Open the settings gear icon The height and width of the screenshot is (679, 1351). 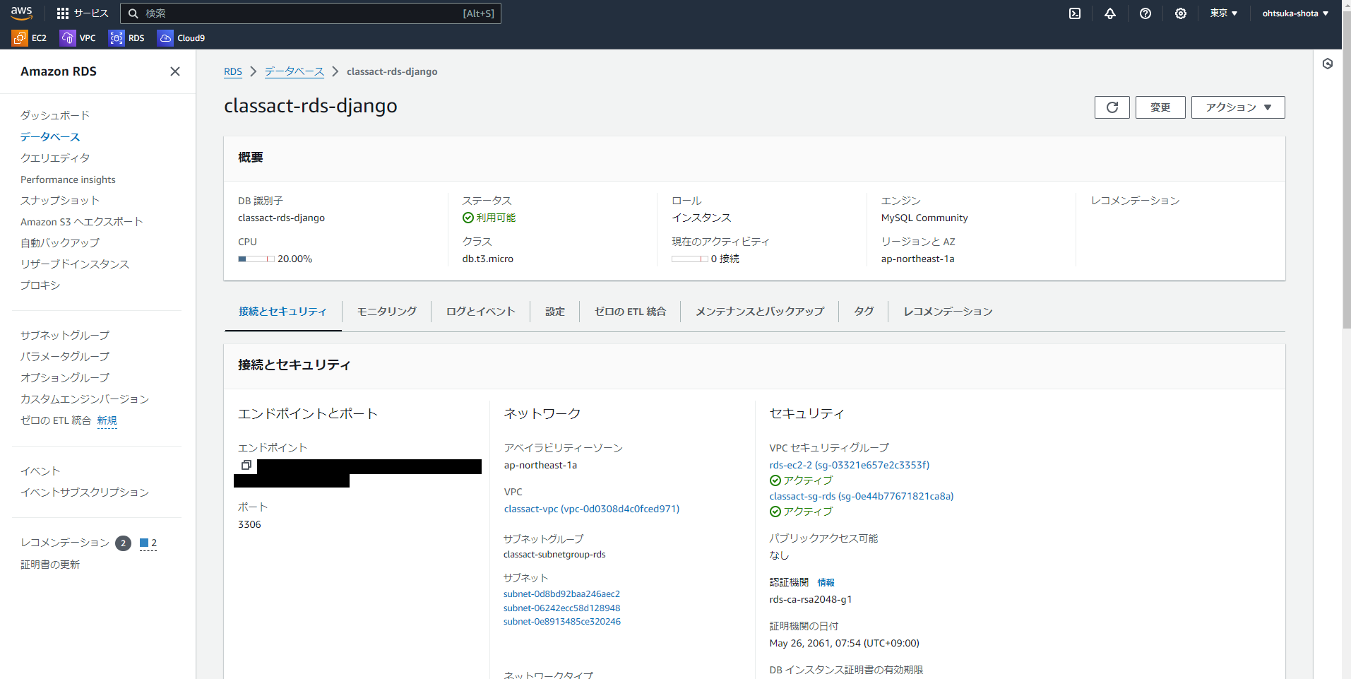click(x=1181, y=13)
